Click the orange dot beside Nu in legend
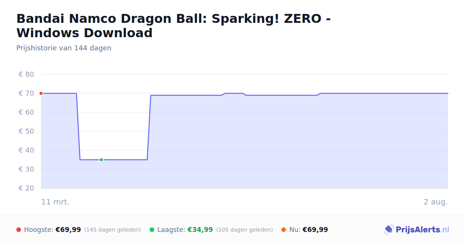Screen dimensions: 465x244 (x=284, y=230)
